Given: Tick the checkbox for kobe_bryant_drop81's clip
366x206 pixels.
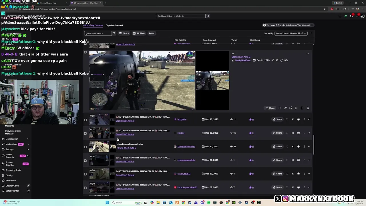Looking at the screenshot, I should coord(85,188).
